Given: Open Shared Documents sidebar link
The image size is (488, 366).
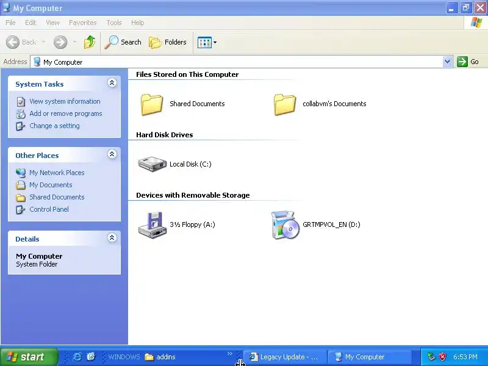Looking at the screenshot, I should pos(57,197).
